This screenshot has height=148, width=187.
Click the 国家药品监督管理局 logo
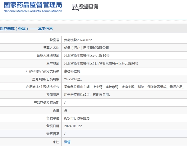tap(33, 5)
